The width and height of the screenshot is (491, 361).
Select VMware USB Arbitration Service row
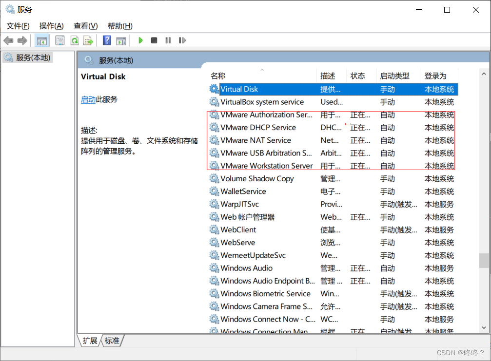[333, 153]
